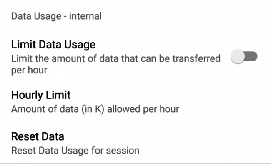This screenshot has width=271, height=164.
Task: Open the Hourly Limit setting
Action: (135, 102)
